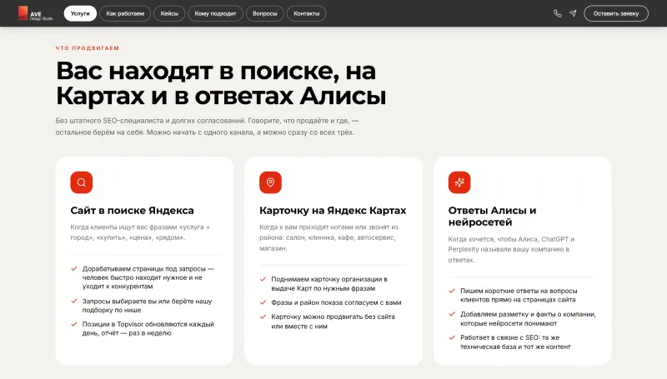Go to the Кейсы section

point(169,13)
